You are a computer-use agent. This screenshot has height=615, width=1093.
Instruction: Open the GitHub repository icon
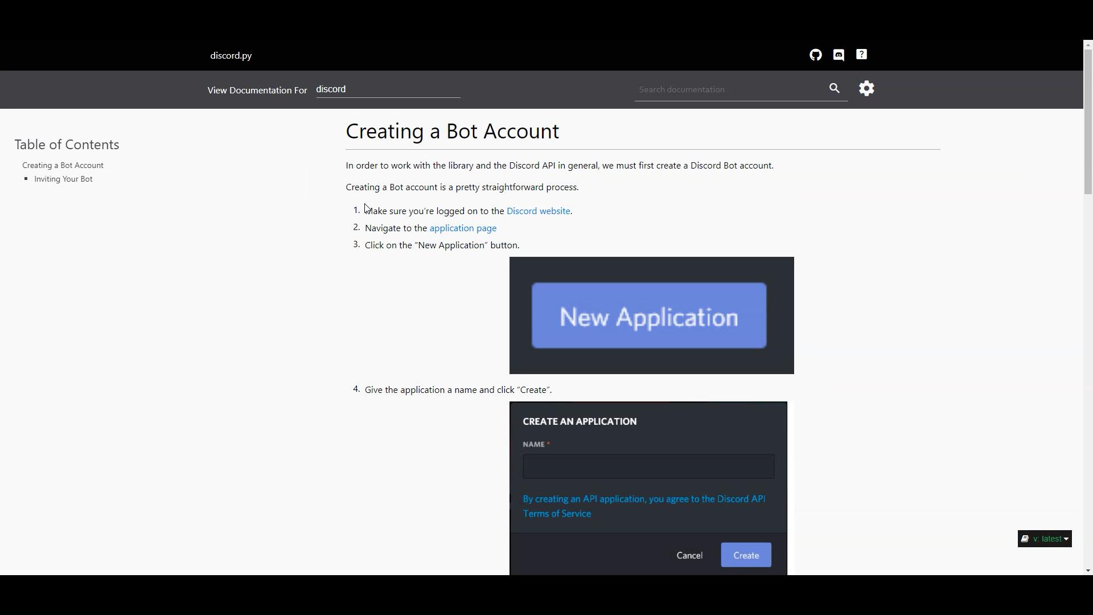816,55
